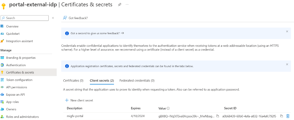
Task: Open API permissions
Action: (x=17, y=87)
